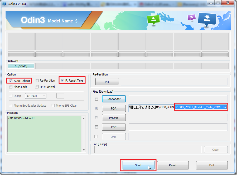
Task: Enable the LED Control checkbox
Action: pyautogui.click(x=37, y=87)
